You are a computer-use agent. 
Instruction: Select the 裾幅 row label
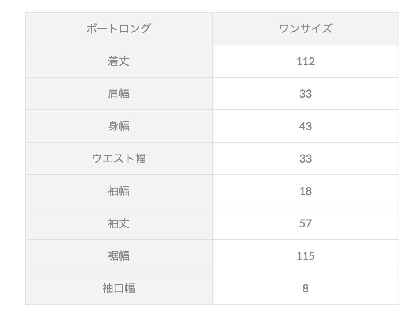click(119, 256)
